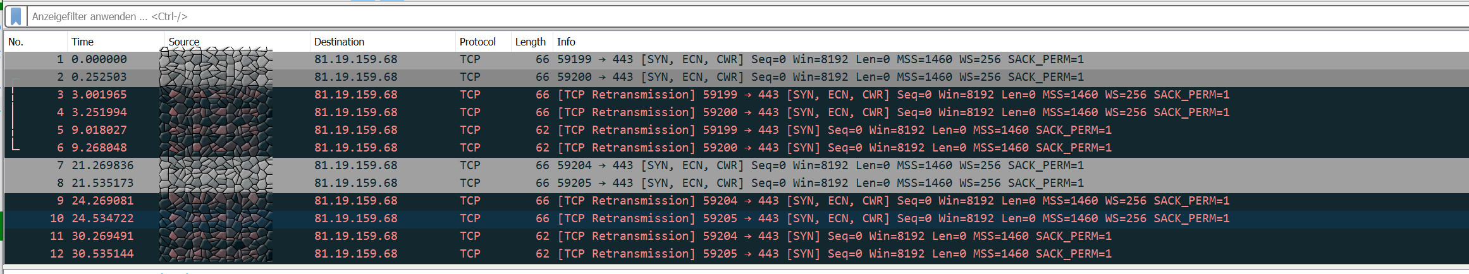Sort by the Time column header
The image size is (1469, 274).
pos(82,42)
